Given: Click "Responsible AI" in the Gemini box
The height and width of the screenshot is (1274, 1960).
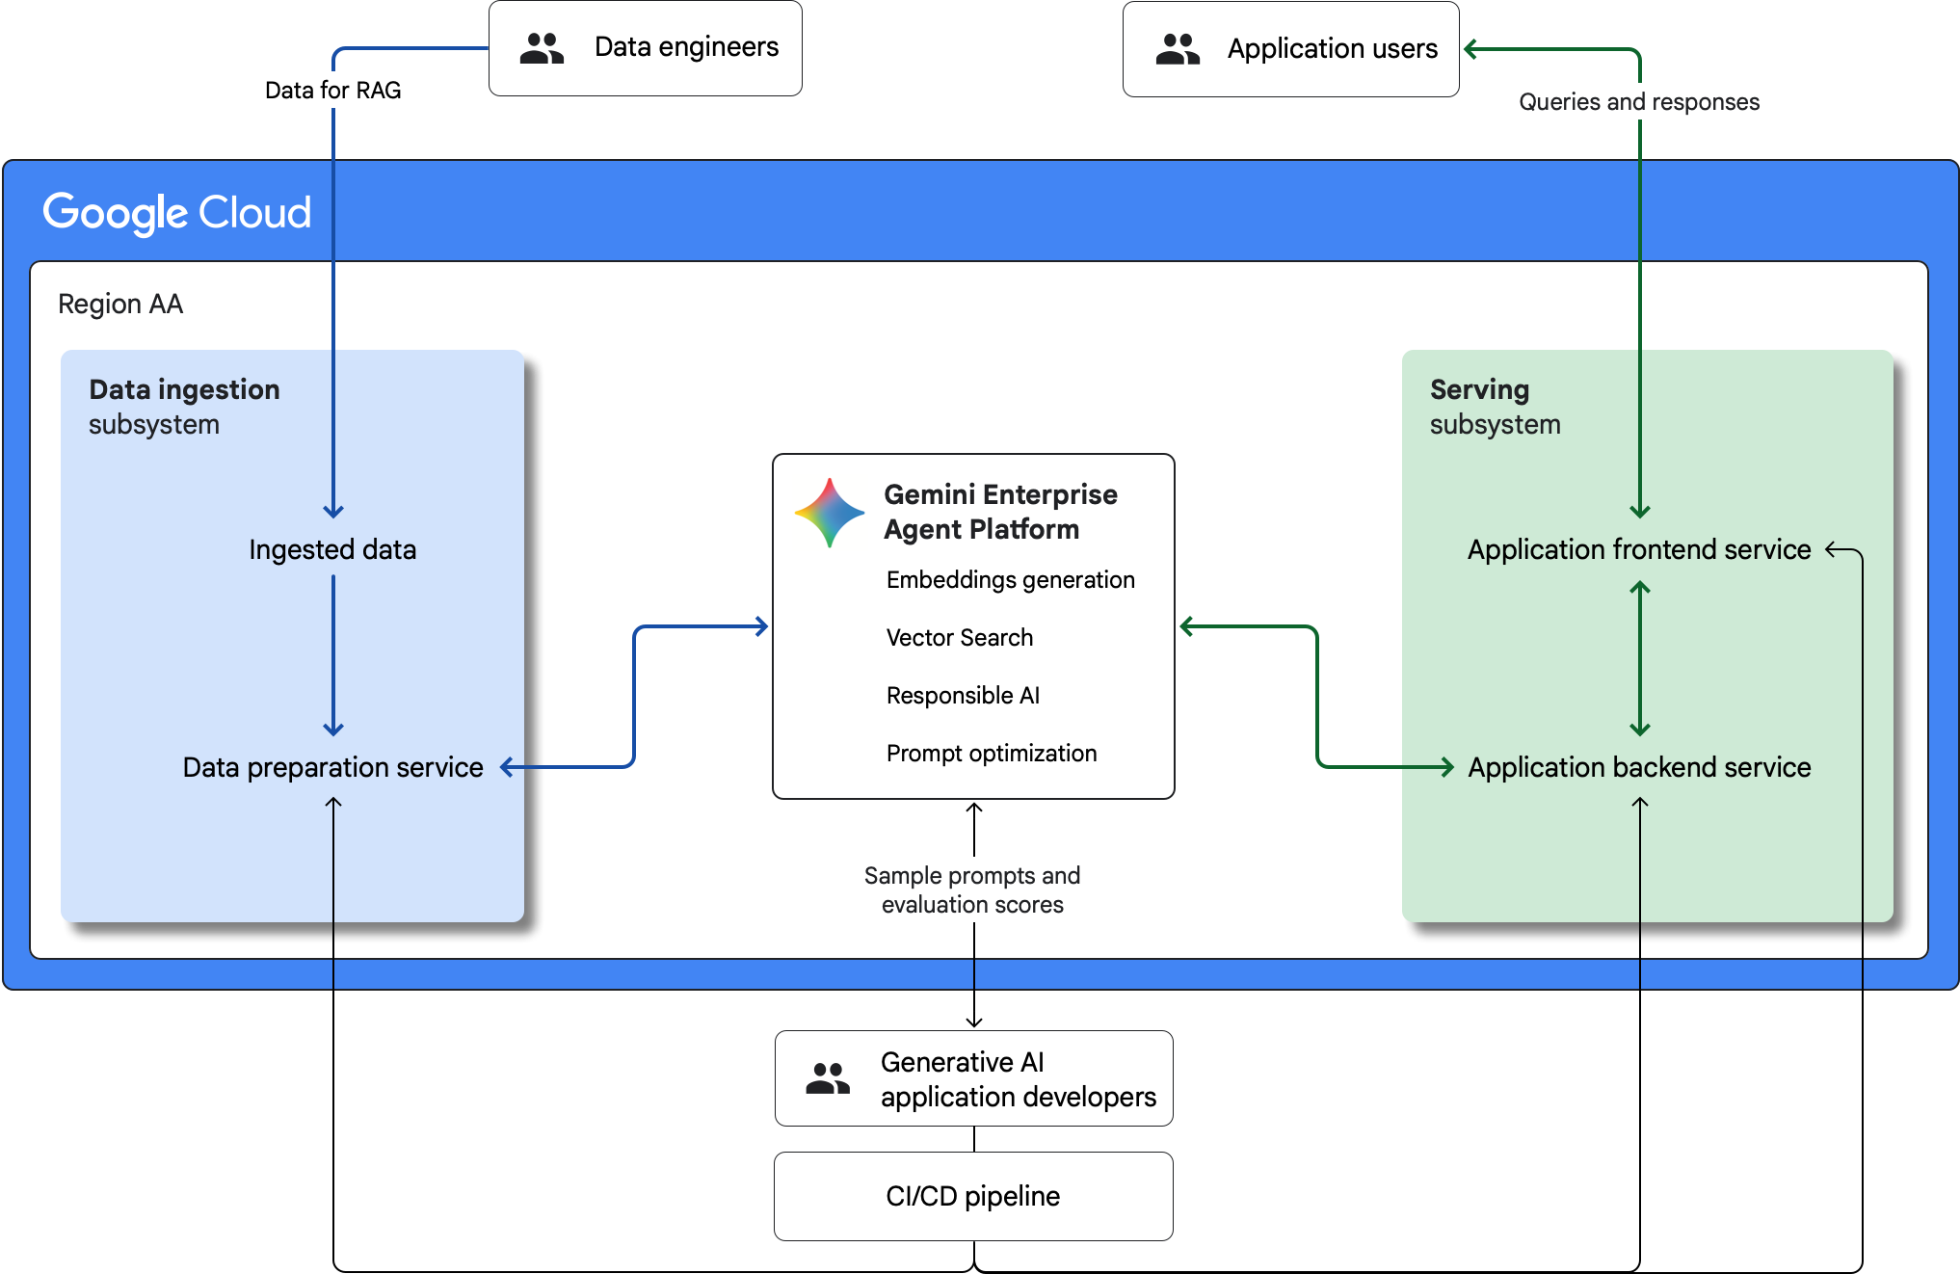Looking at the screenshot, I should tap(964, 696).
